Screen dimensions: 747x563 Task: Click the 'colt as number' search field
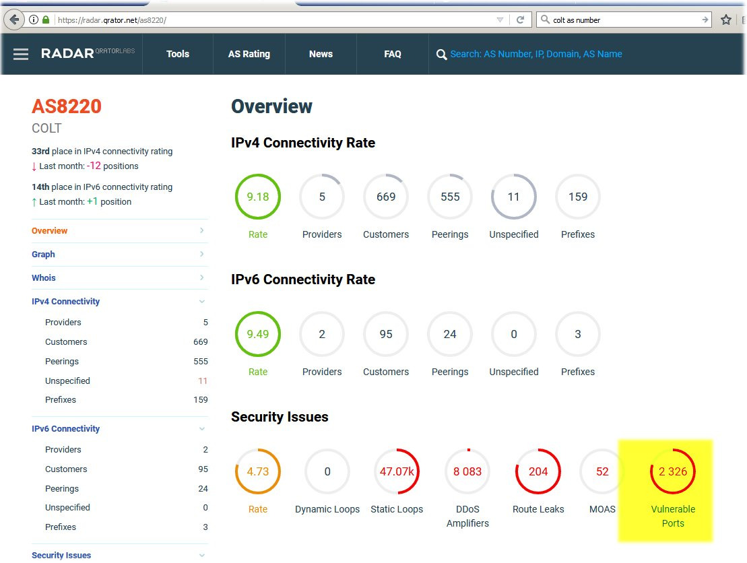[x=625, y=20]
